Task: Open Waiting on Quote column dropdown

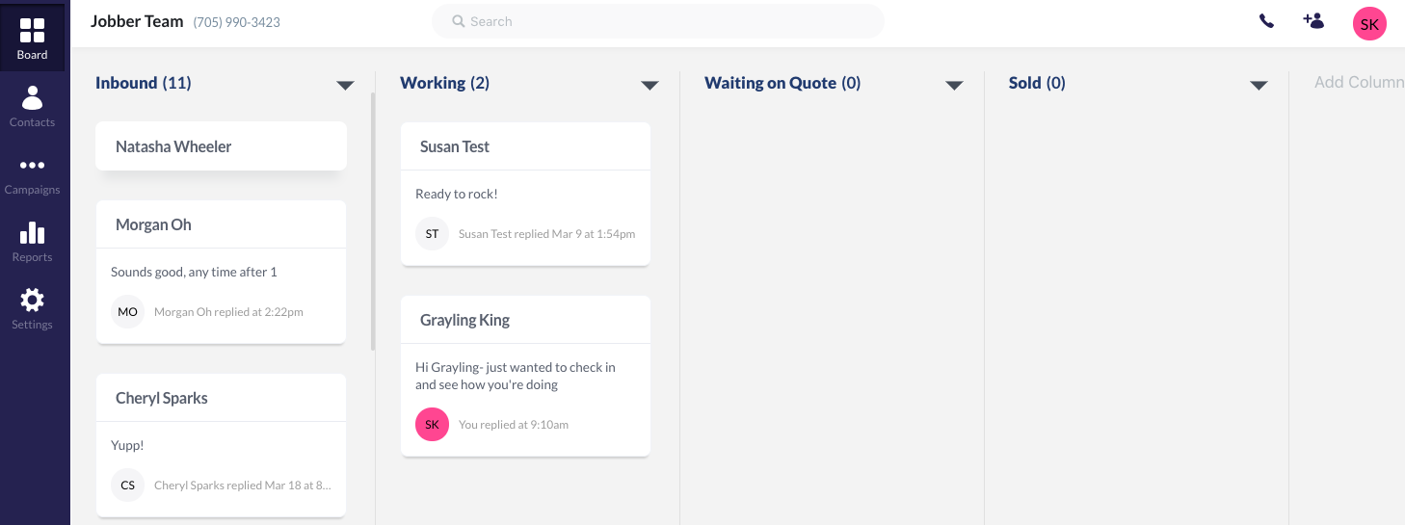Action: (954, 85)
